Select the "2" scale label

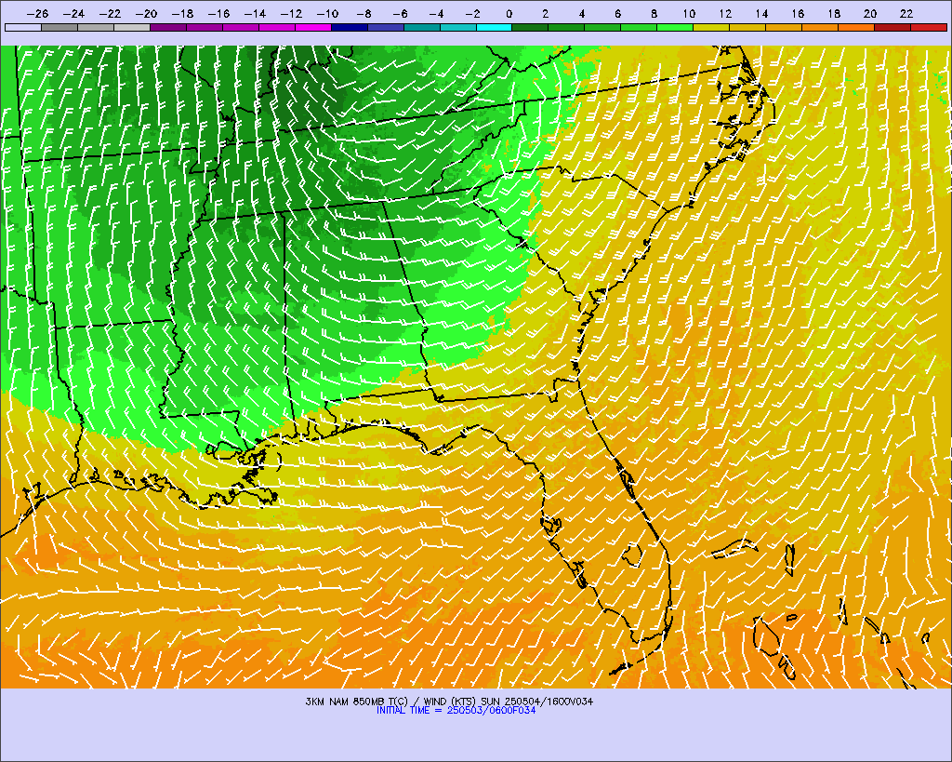tap(545, 13)
